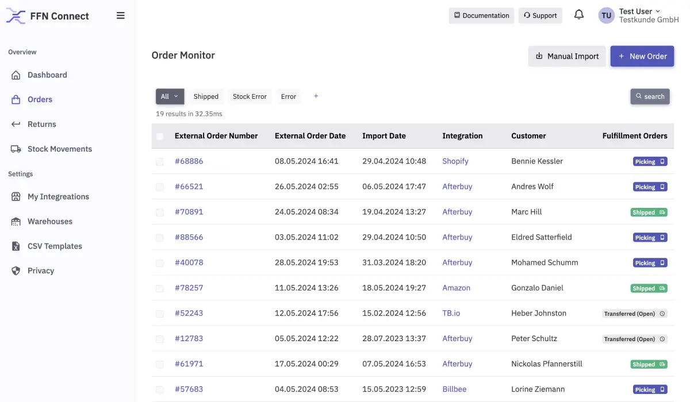The image size is (690, 402).
Task: Select checkbox for order #70891
Action: [x=160, y=212]
